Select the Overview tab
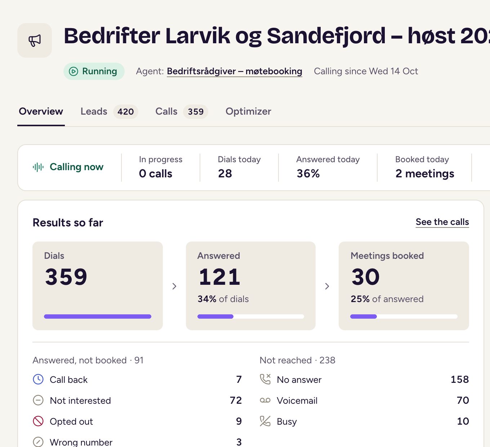The width and height of the screenshot is (490, 447). pos(41,111)
